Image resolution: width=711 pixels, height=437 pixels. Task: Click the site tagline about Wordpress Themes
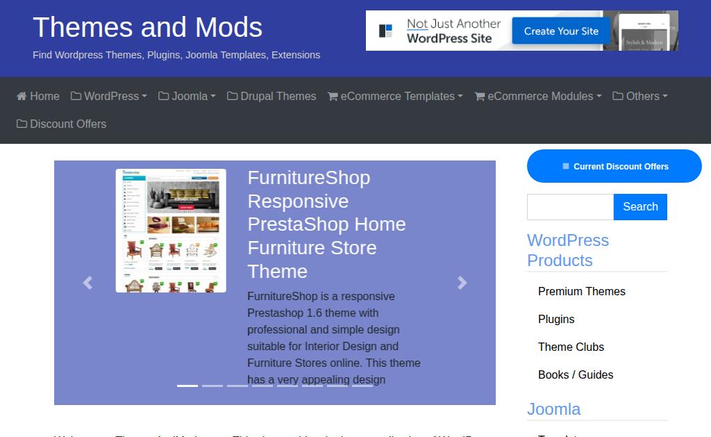click(x=176, y=55)
